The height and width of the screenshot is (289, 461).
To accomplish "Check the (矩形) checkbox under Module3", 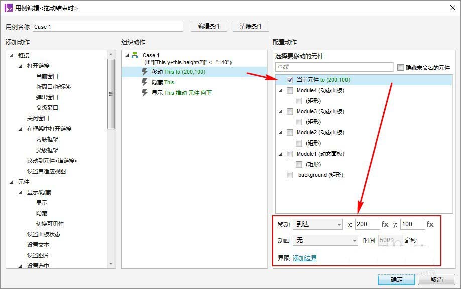I will tap(299, 122).
